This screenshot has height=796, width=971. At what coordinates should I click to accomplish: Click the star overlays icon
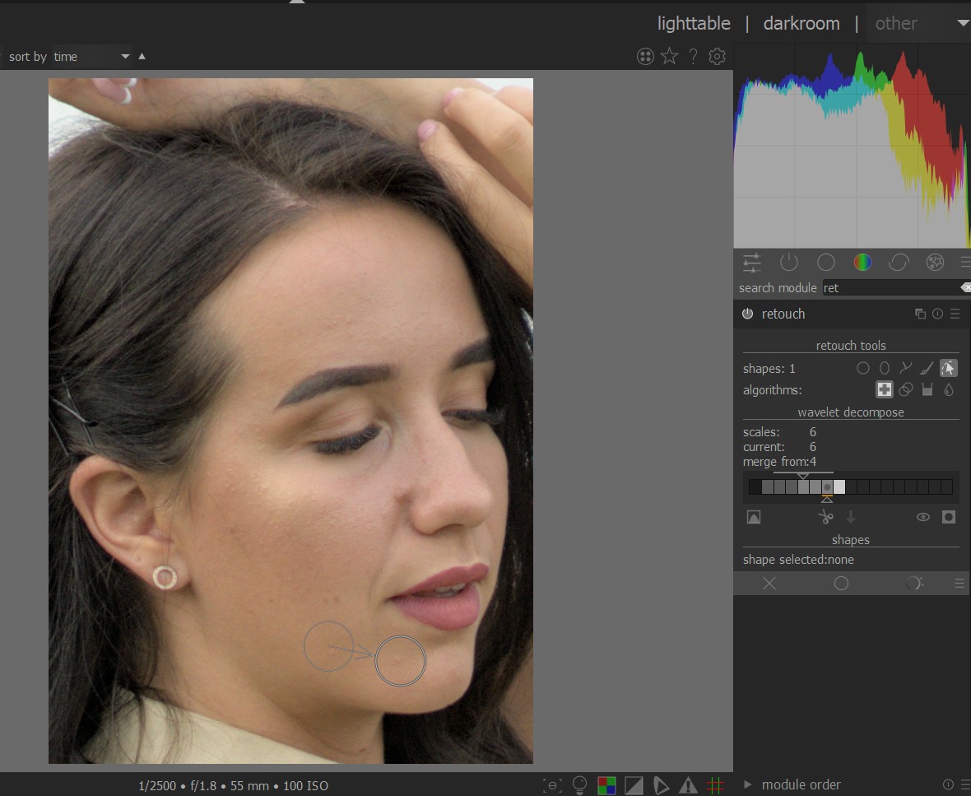pos(669,56)
